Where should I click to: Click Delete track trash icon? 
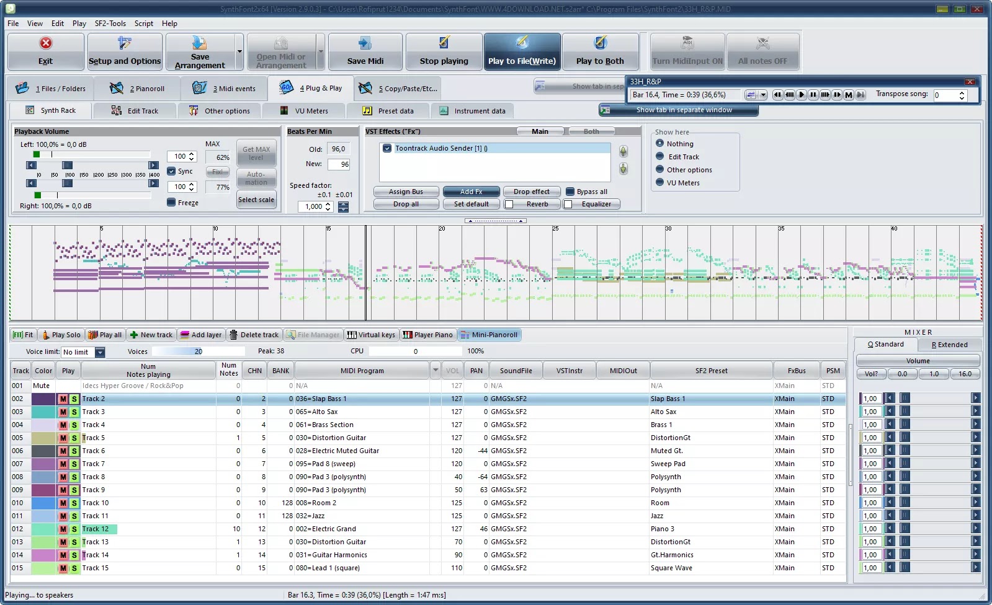click(234, 335)
